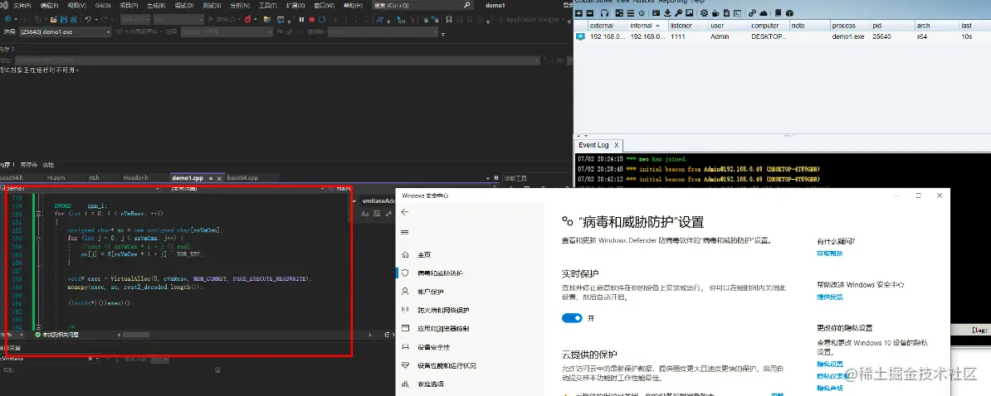Open 设备安全性 in the sidebar
Image resolution: width=991 pixels, height=396 pixels.
tap(433, 347)
